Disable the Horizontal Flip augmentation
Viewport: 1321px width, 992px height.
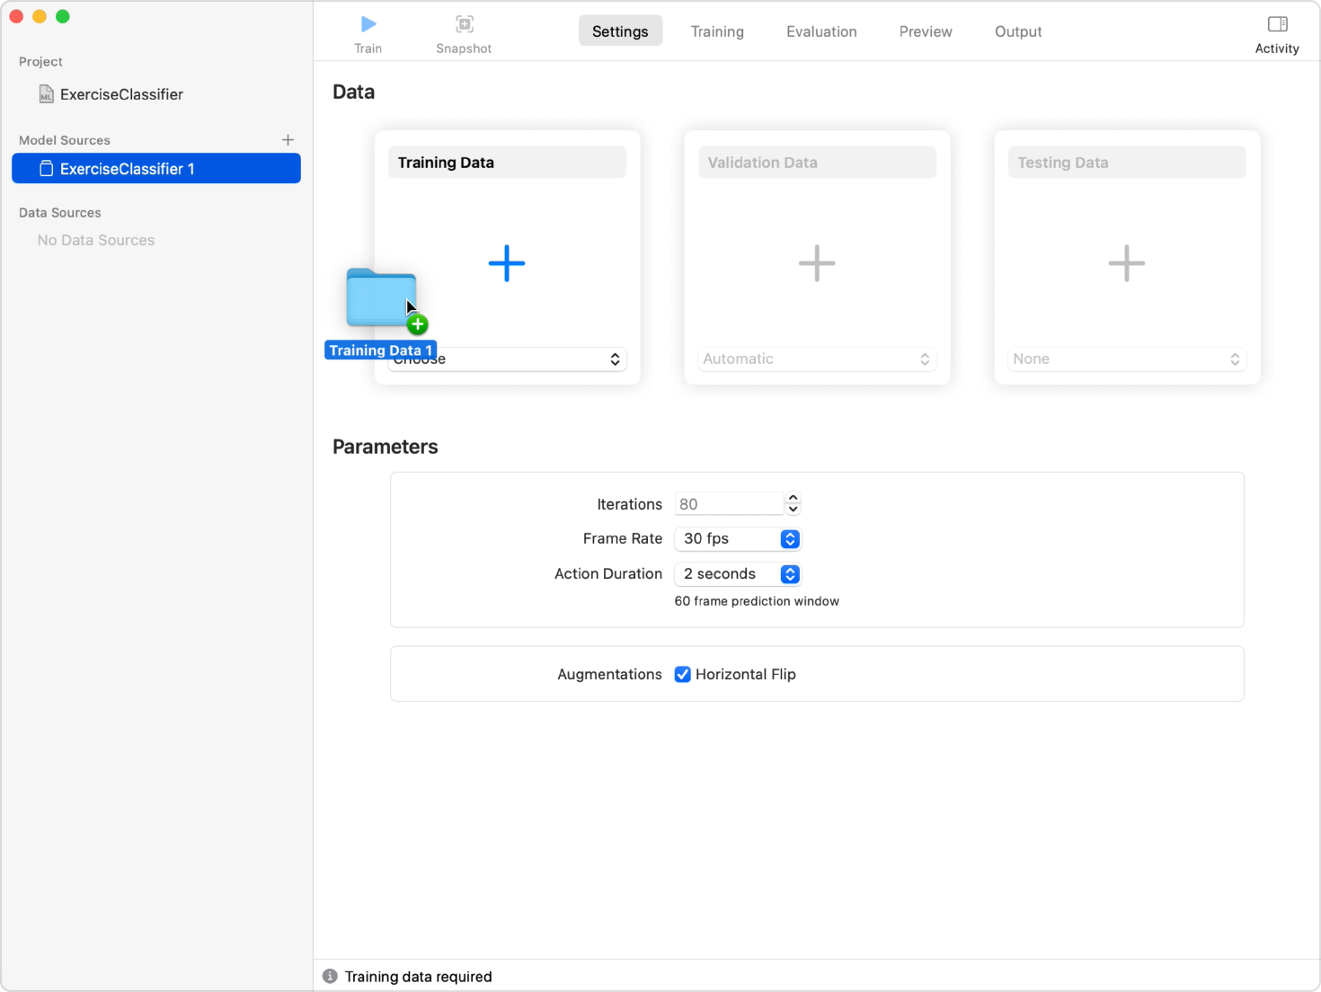683,675
